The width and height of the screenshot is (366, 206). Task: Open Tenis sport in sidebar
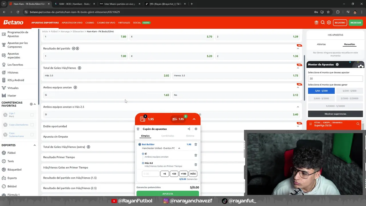[11, 161]
